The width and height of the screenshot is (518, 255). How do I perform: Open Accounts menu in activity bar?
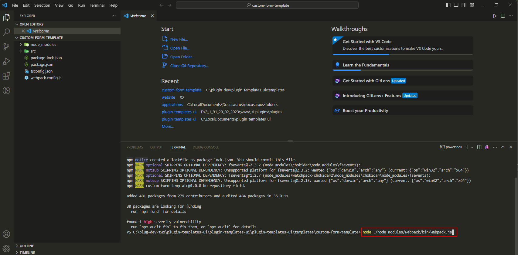(6, 234)
